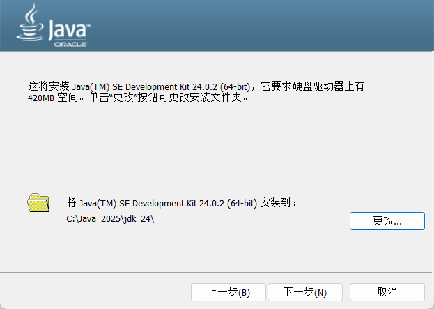Cancel the installation with 取消
434x309 pixels.
tap(387, 292)
